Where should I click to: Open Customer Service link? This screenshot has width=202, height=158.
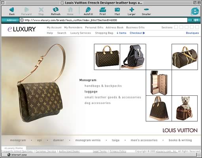[x=45, y=151]
